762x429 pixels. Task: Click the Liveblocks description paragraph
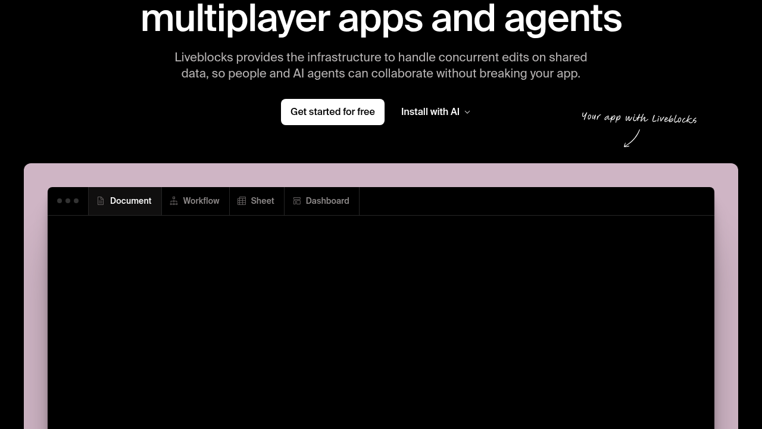(381, 66)
